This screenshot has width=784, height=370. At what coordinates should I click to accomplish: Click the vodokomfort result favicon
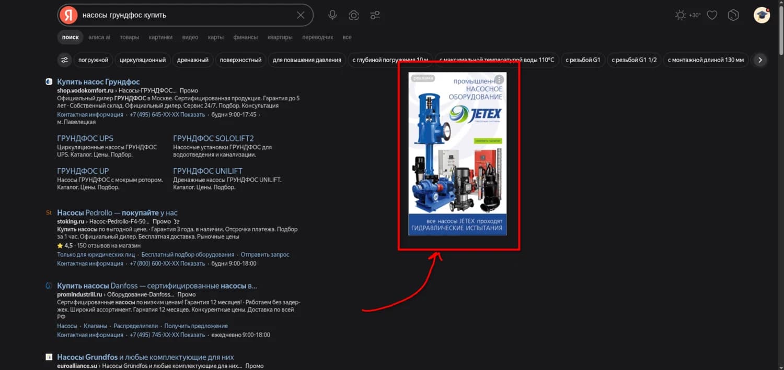pos(49,82)
